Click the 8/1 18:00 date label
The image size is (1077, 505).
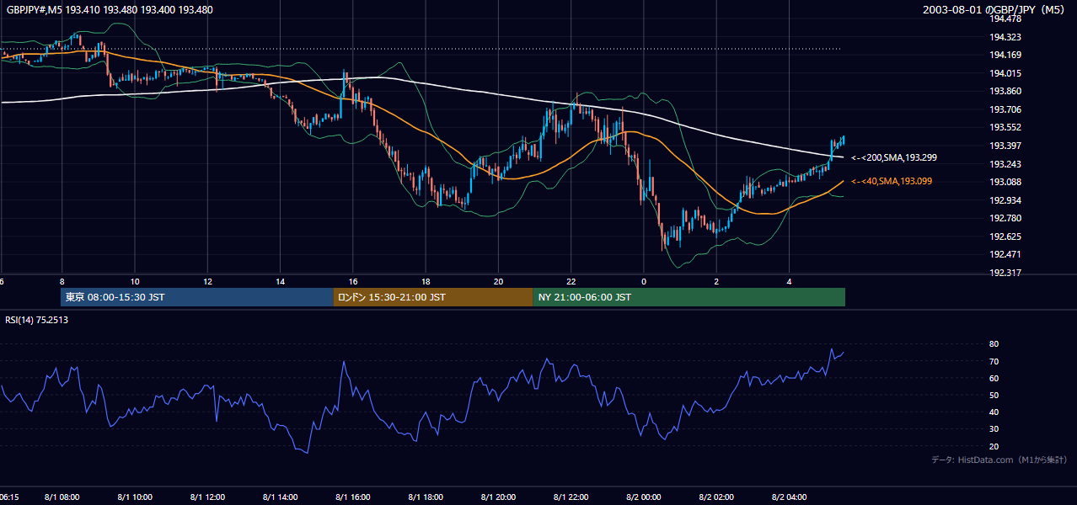point(426,497)
